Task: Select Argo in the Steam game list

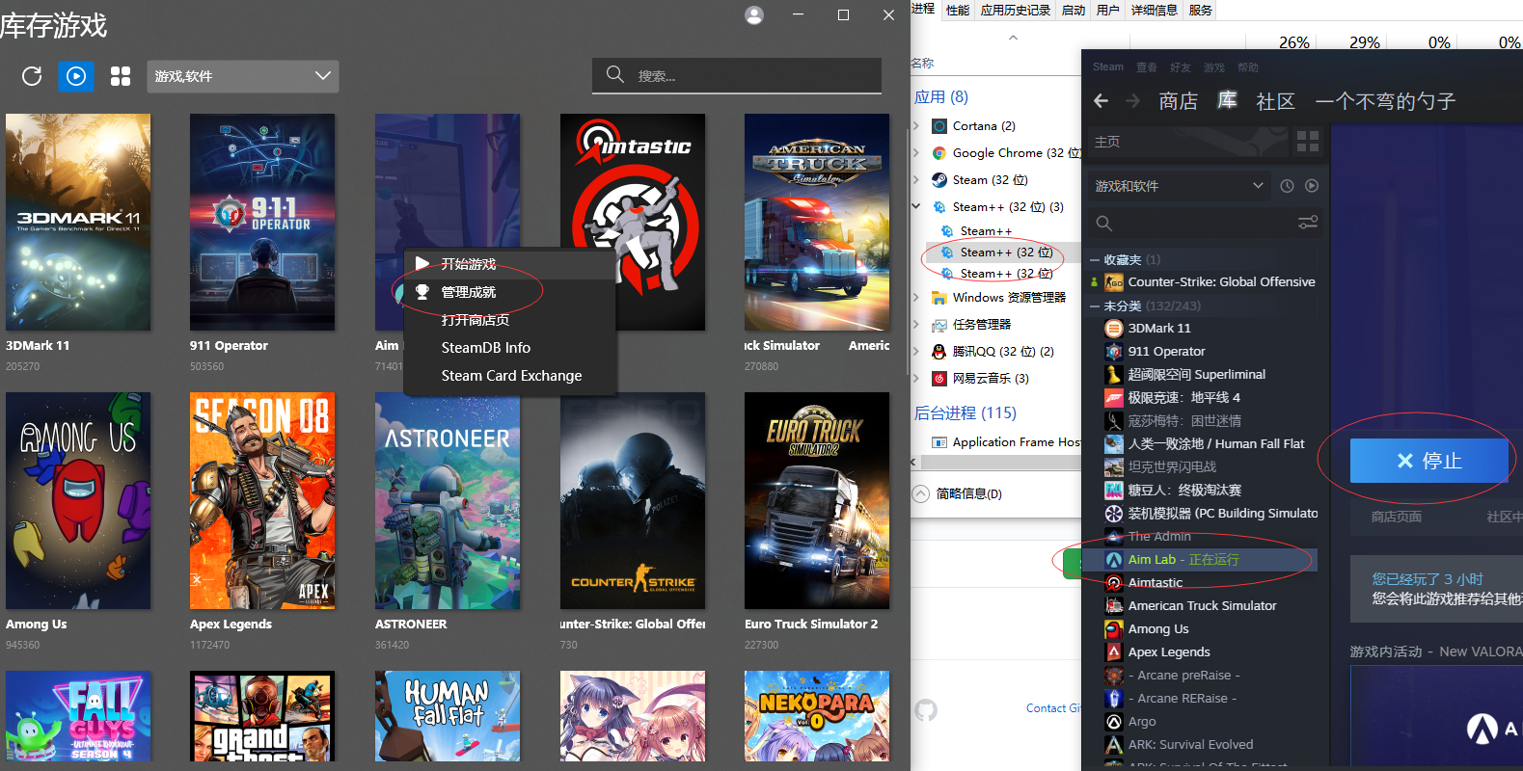Action: [1129, 722]
